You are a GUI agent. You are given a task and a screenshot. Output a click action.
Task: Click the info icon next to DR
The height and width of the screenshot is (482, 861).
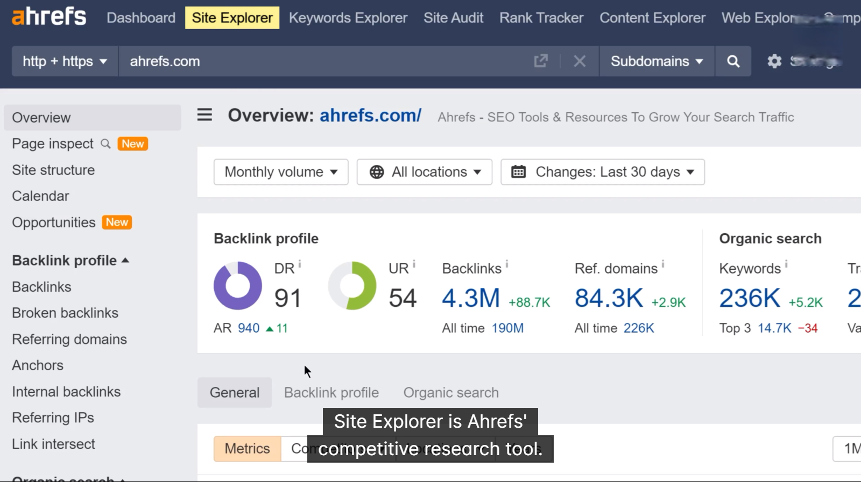pos(300,264)
